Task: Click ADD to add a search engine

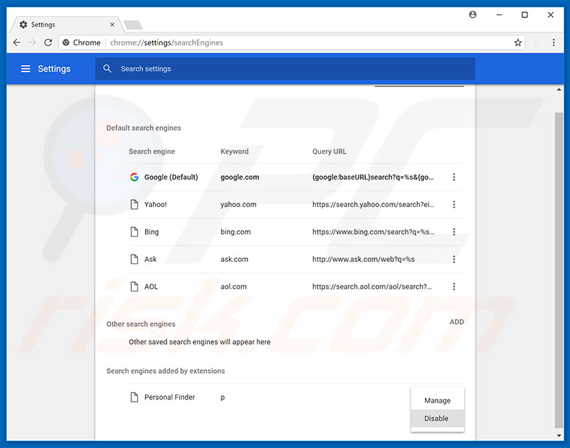Action: point(457,322)
